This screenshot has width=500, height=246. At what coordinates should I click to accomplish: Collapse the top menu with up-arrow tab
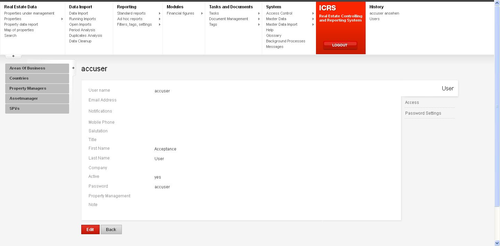[x=13, y=56]
